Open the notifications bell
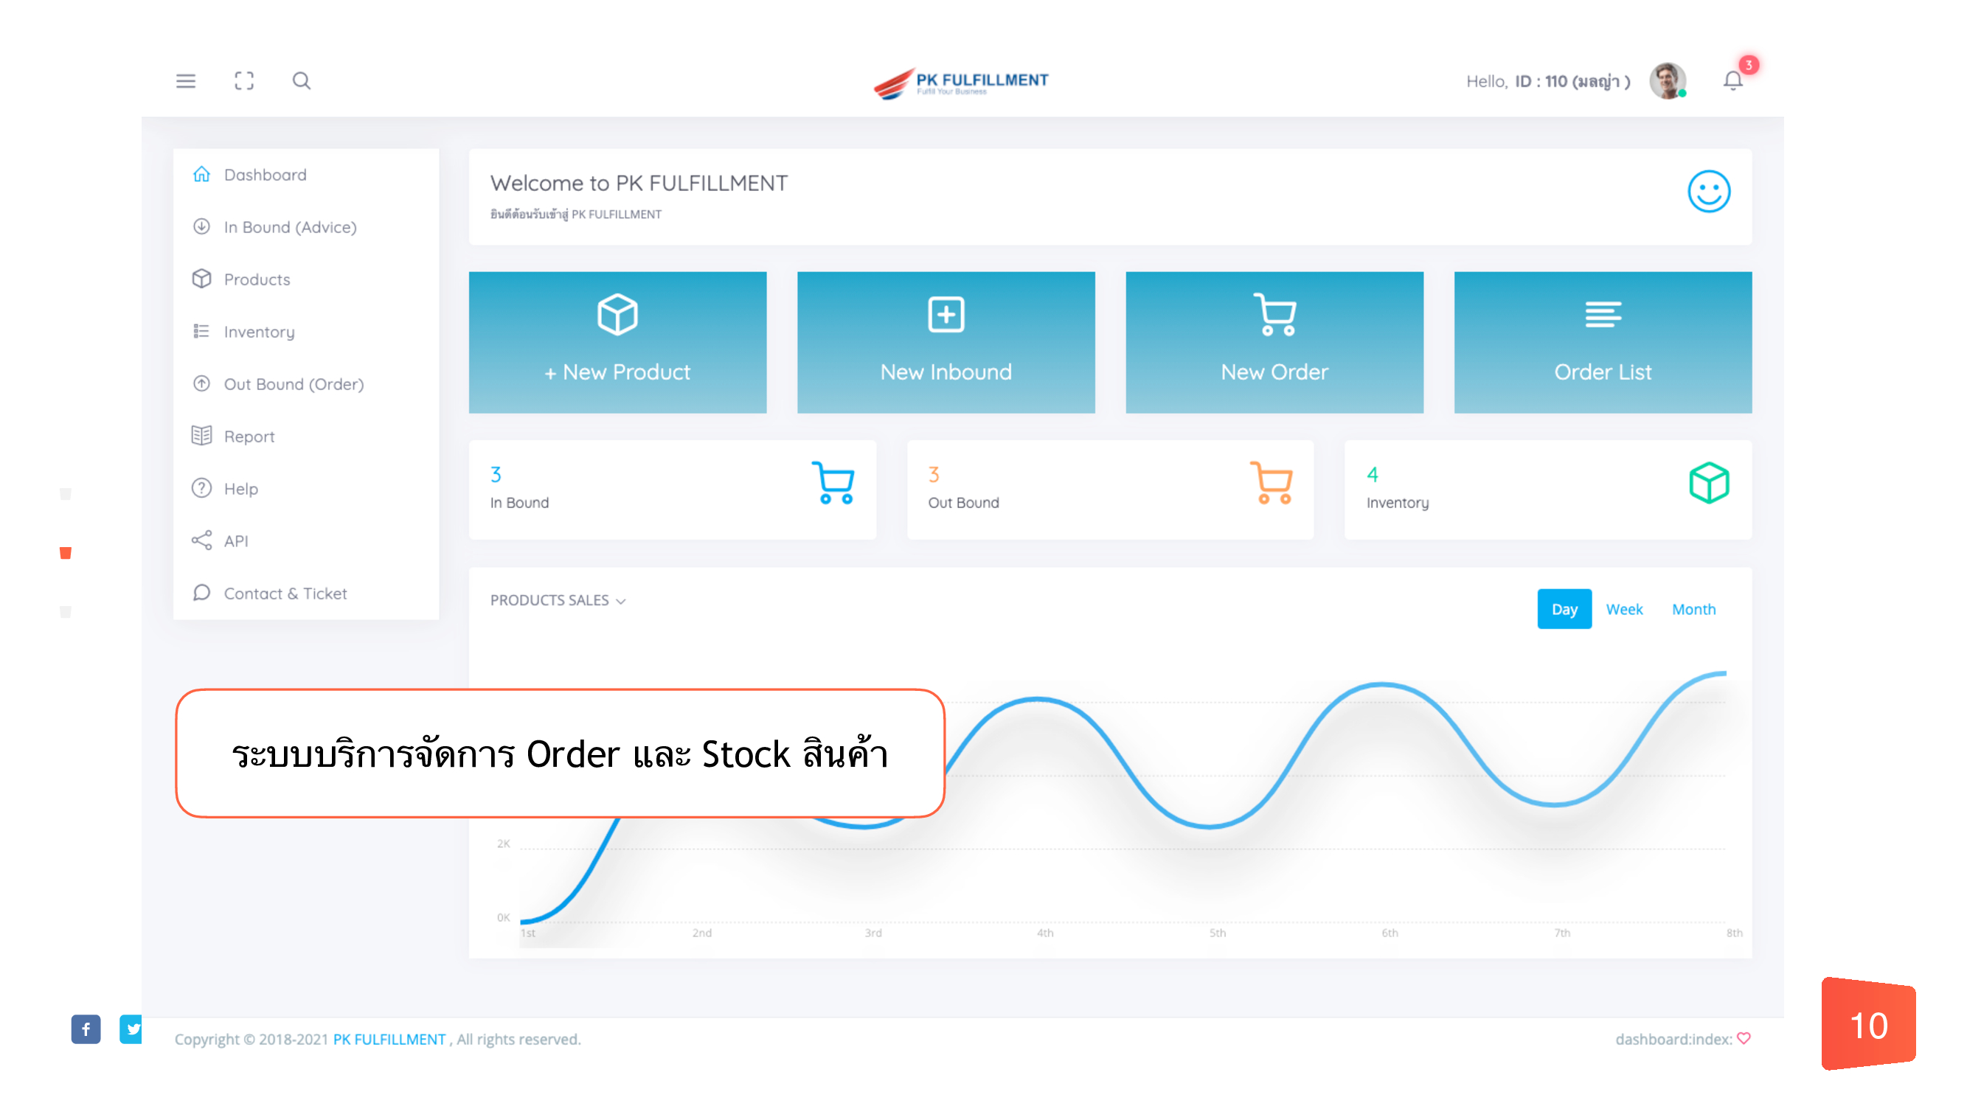The height and width of the screenshot is (1106, 1967). [1732, 81]
